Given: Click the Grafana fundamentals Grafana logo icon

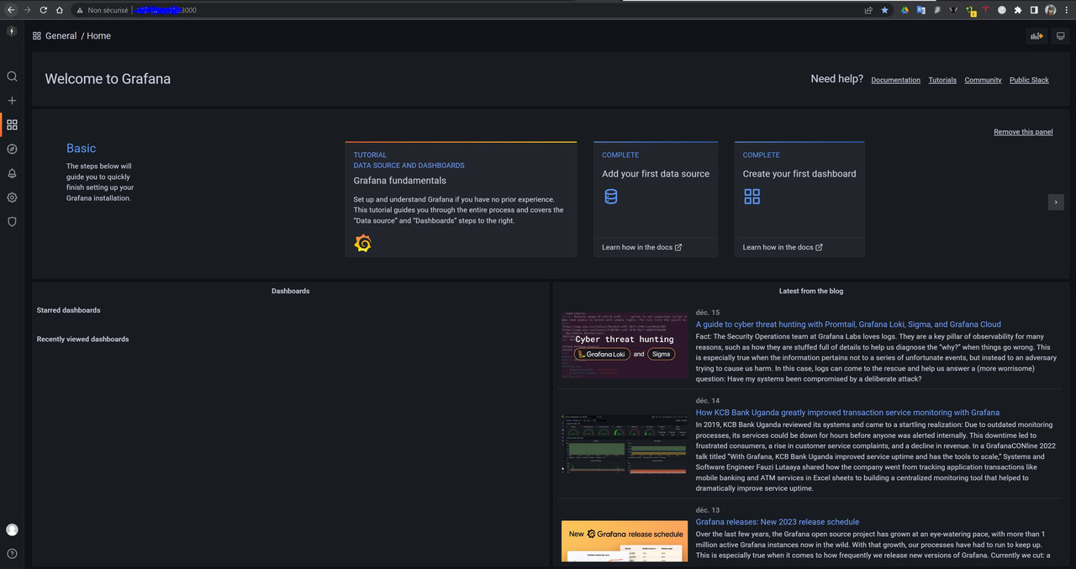Looking at the screenshot, I should coord(363,244).
